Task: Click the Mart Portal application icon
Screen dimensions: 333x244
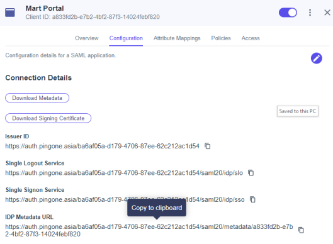Action: (x=10, y=13)
